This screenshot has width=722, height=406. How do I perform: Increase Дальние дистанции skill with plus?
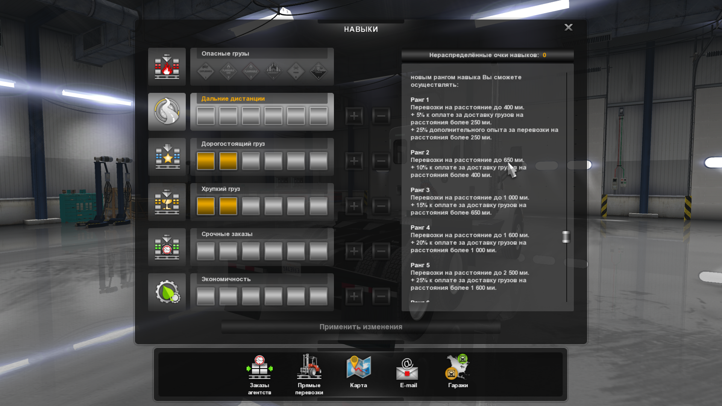pyautogui.click(x=354, y=116)
